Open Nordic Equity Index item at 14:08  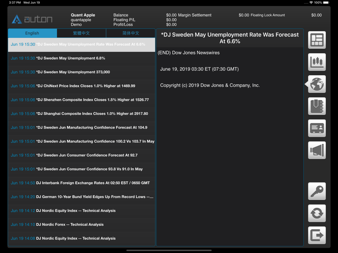(81, 238)
